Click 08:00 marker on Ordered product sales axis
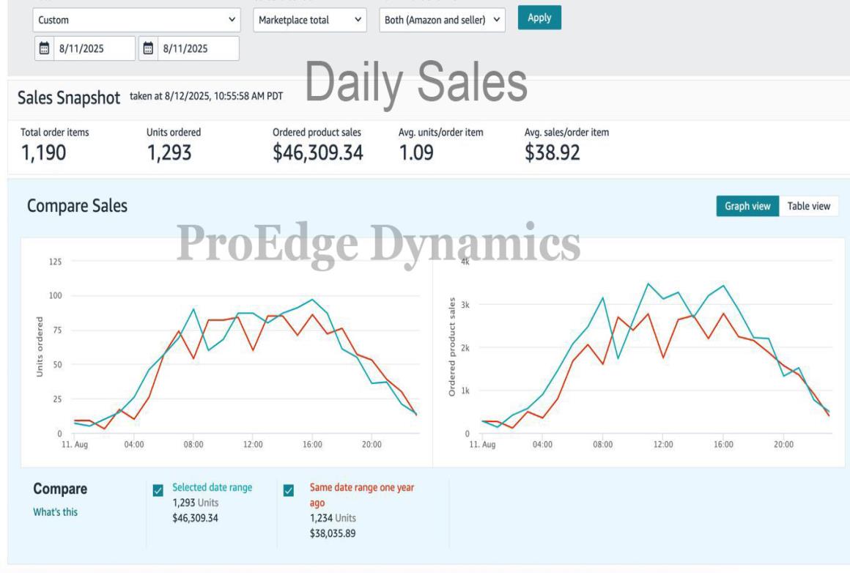The image size is (850, 573). (602, 444)
